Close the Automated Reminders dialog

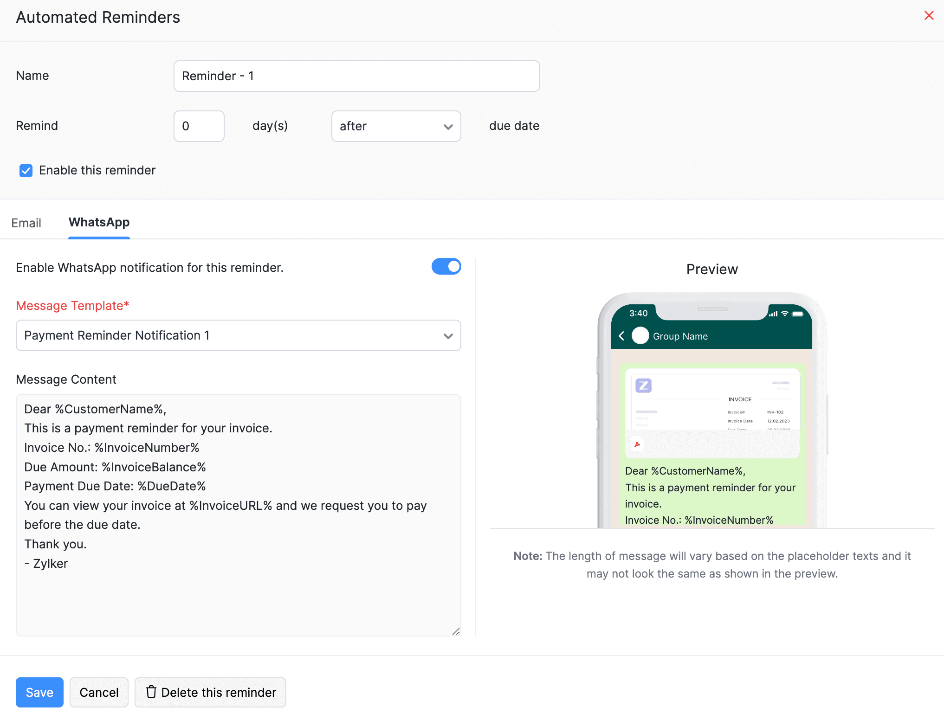(929, 15)
